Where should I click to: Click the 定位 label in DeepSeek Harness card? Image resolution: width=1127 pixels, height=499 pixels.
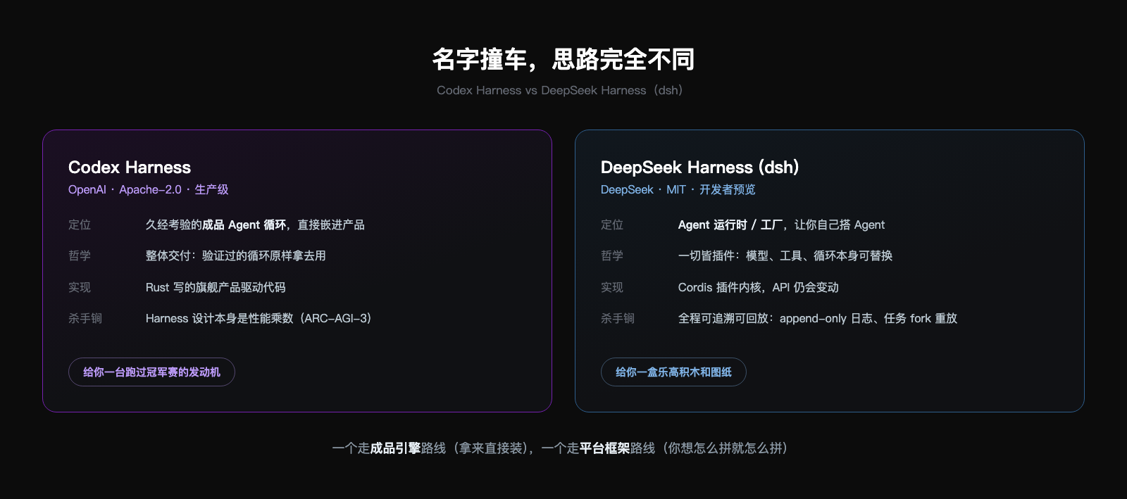coord(612,225)
